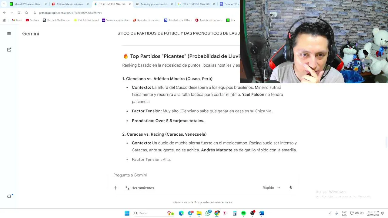
Task: Click the system tray volume speaker icon
Action: point(357,213)
